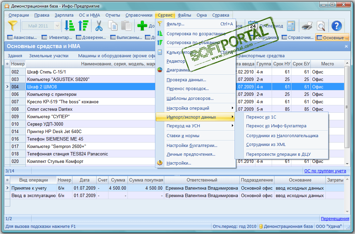
Task: Click the gear icon beside Настройки
Action: (160, 163)
